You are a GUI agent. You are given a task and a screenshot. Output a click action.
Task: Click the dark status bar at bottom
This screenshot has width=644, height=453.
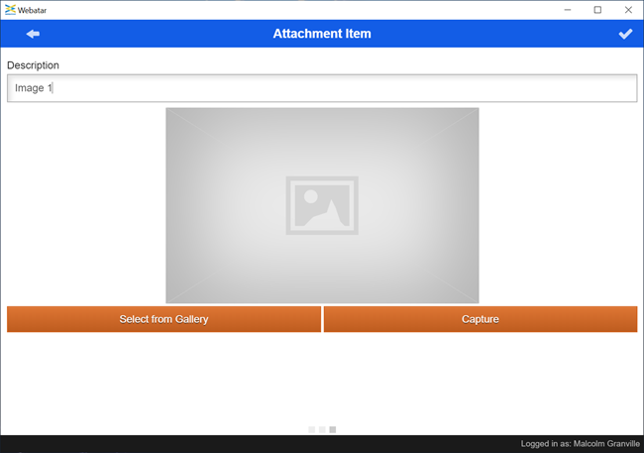click(248, 444)
